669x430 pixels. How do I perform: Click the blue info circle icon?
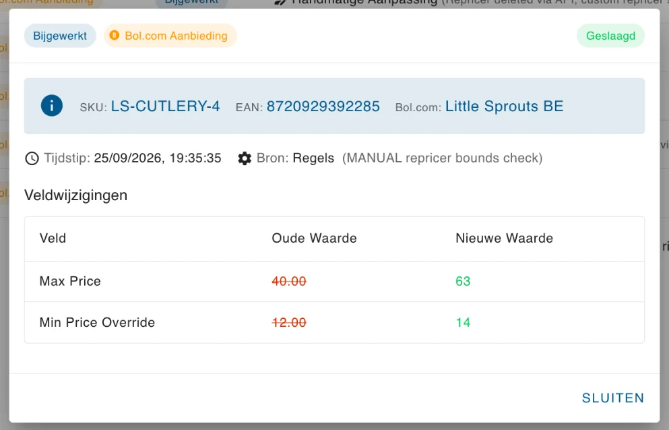(x=52, y=106)
